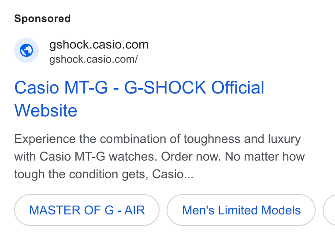
Task: Select the MASTER OF G - AIR chip
Action: [x=87, y=210]
